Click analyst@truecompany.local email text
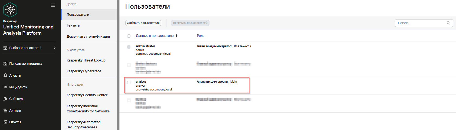This screenshot has height=130, width=456. pyautogui.click(x=154, y=89)
